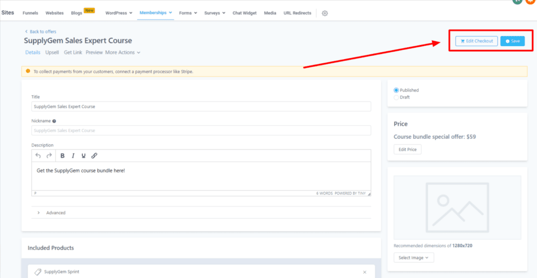Open Chat Widget page
The width and height of the screenshot is (537, 278).
click(x=244, y=13)
